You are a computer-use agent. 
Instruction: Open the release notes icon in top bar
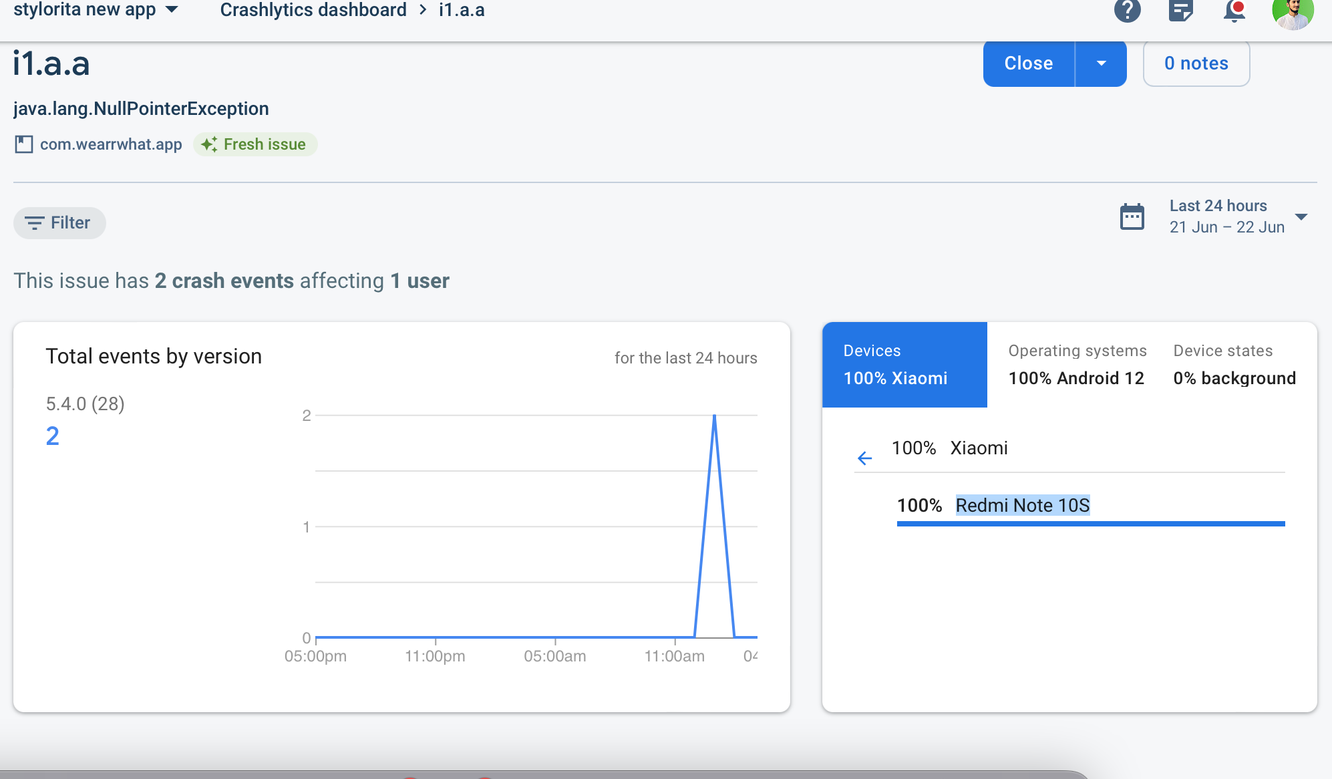tap(1180, 12)
